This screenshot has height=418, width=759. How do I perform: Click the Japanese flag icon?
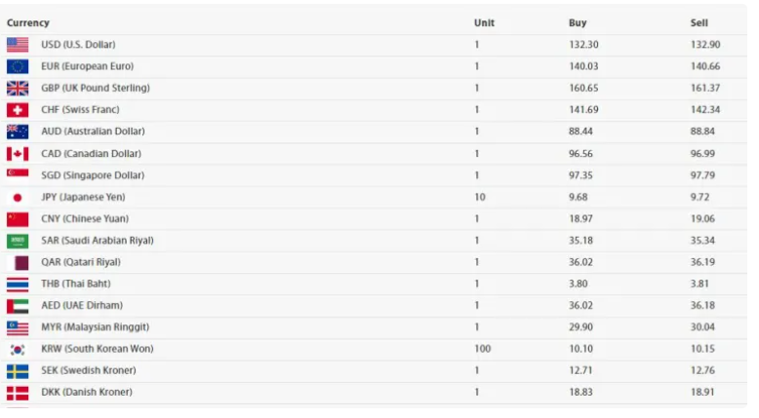[x=18, y=197]
